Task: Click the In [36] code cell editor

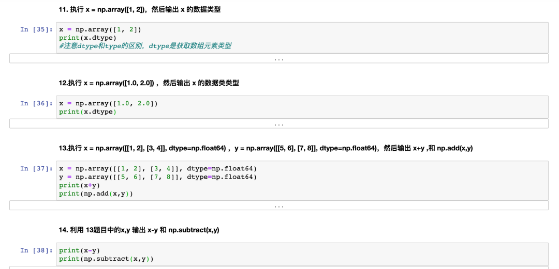Action: 302,107
